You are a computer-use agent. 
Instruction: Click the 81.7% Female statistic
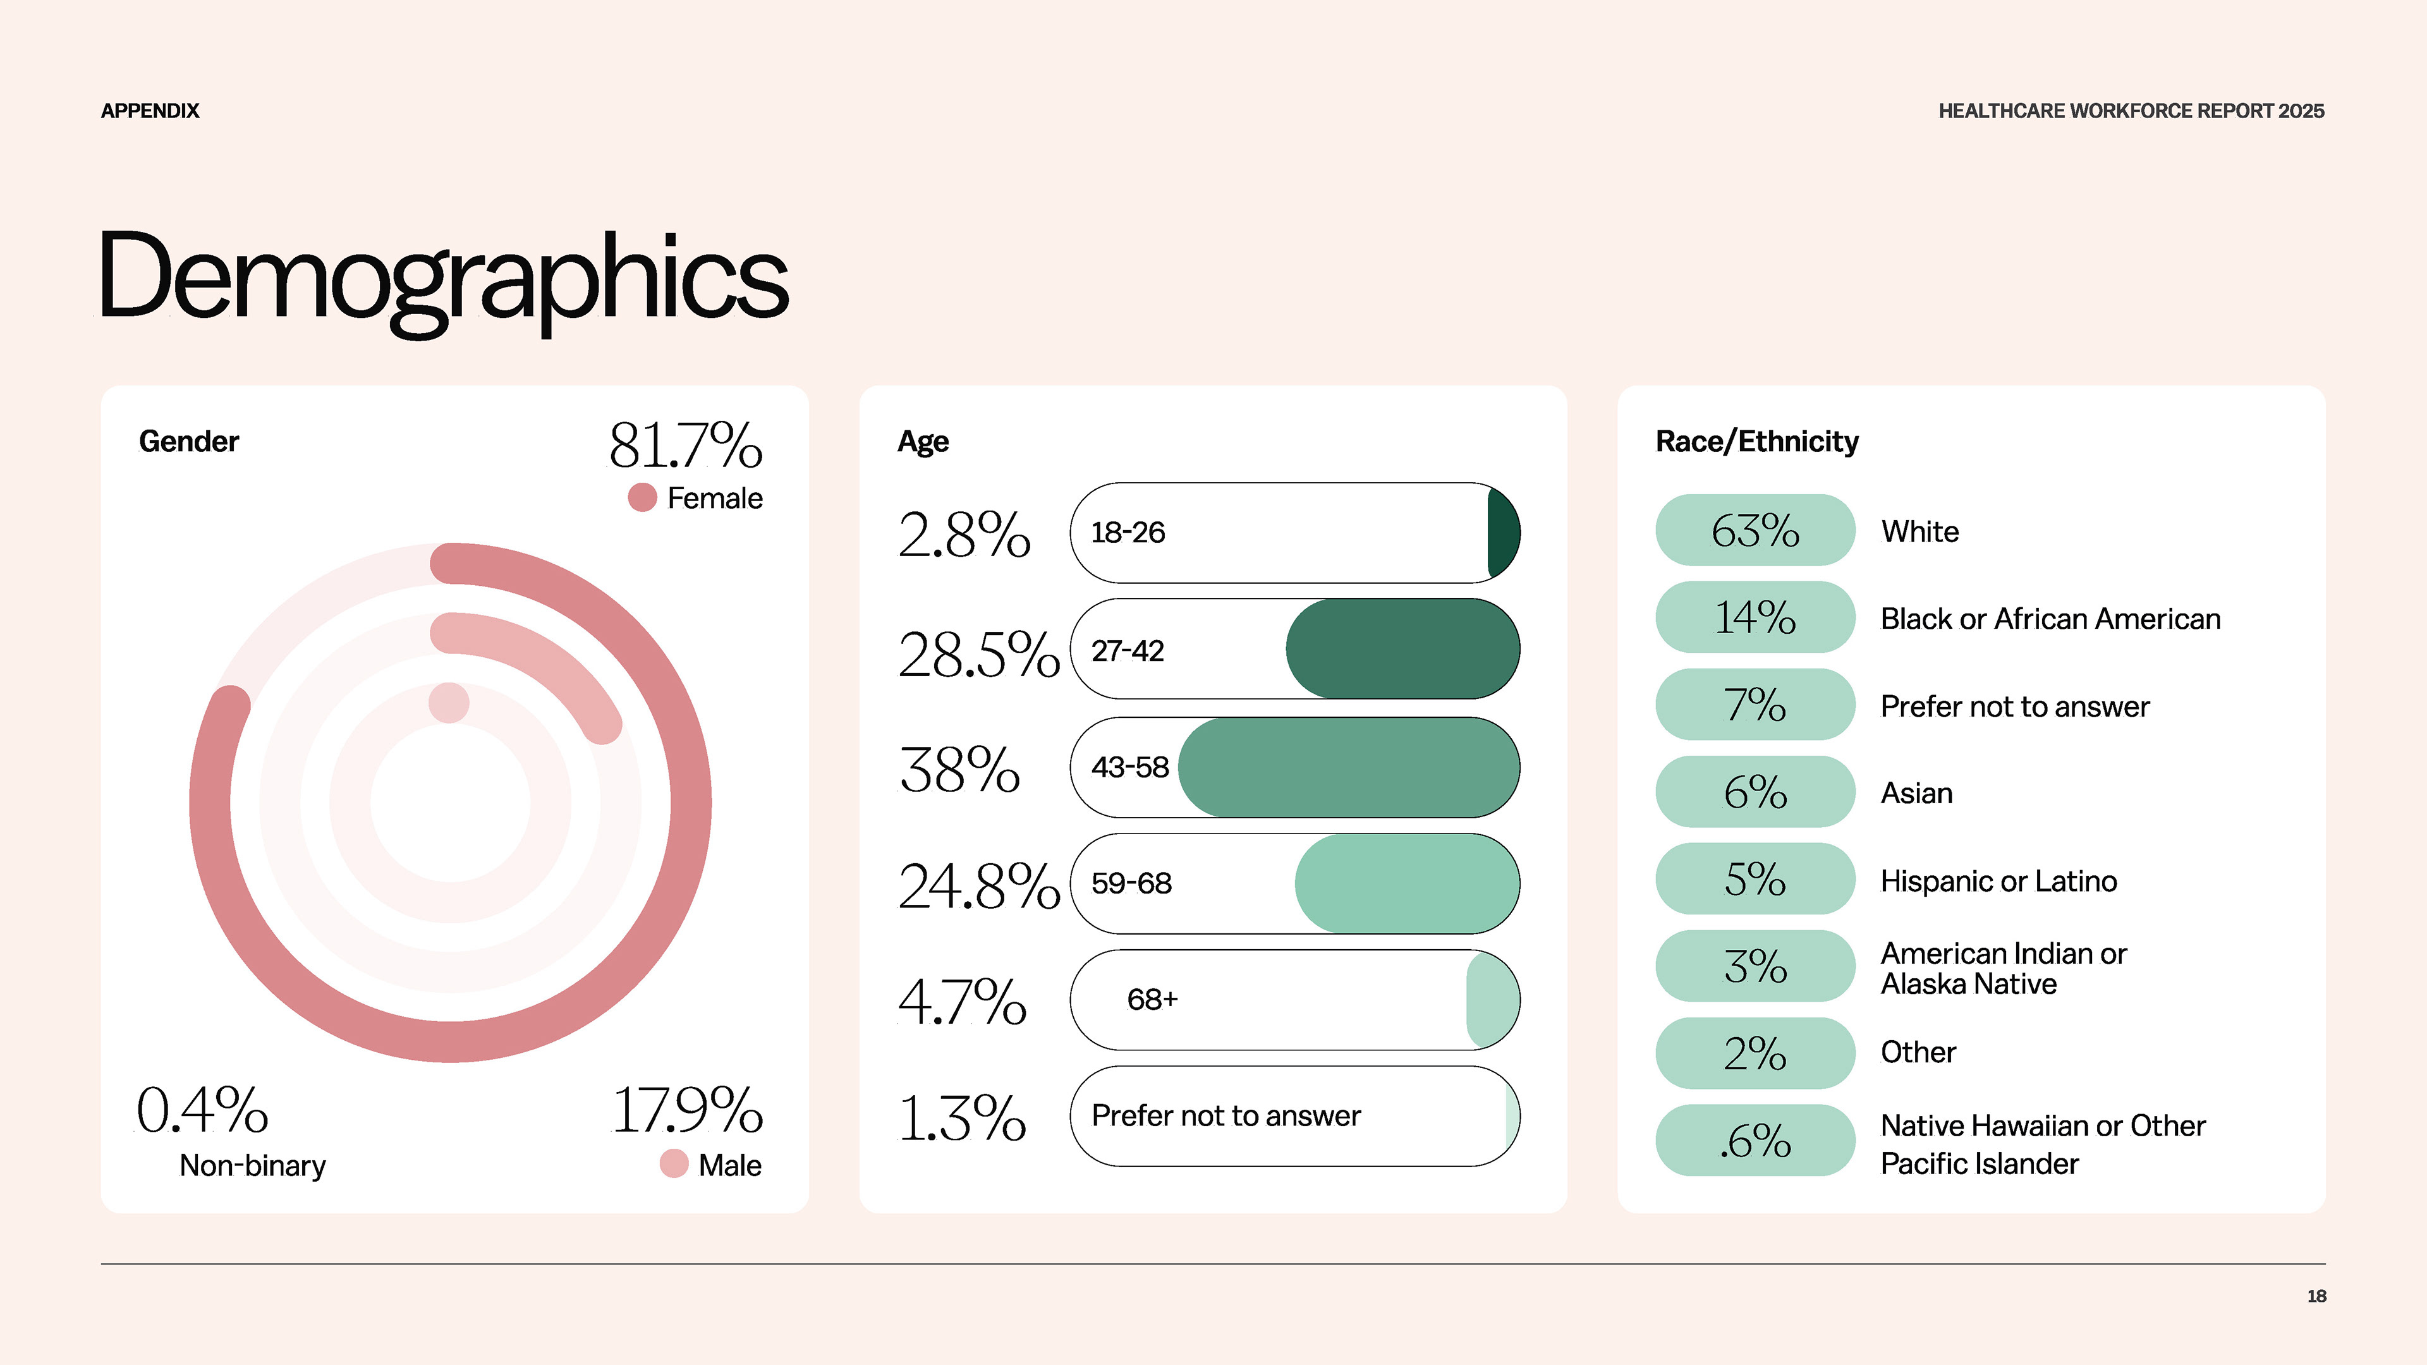[x=685, y=446]
